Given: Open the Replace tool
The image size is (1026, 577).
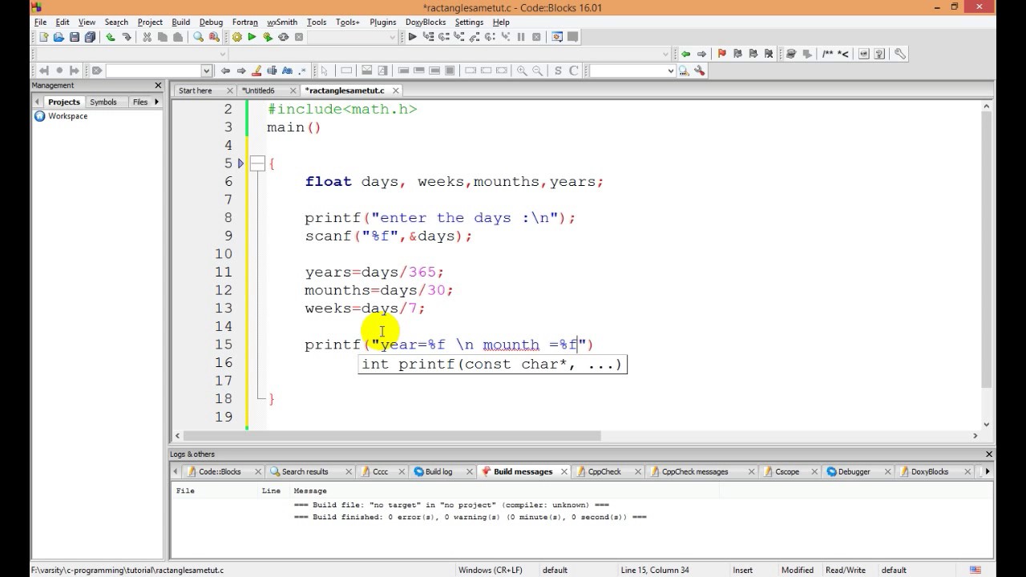Looking at the screenshot, I should pyautogui.click(x=214, y=37).
